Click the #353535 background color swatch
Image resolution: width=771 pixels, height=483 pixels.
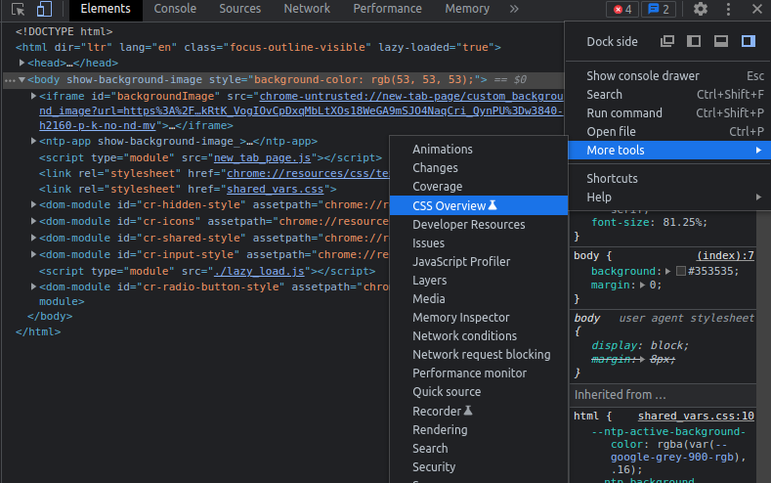(x=681, y=271)
